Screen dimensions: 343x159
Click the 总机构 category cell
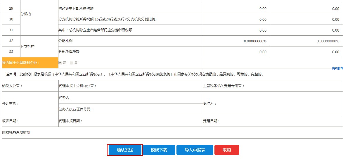click(x=39, y=14)
